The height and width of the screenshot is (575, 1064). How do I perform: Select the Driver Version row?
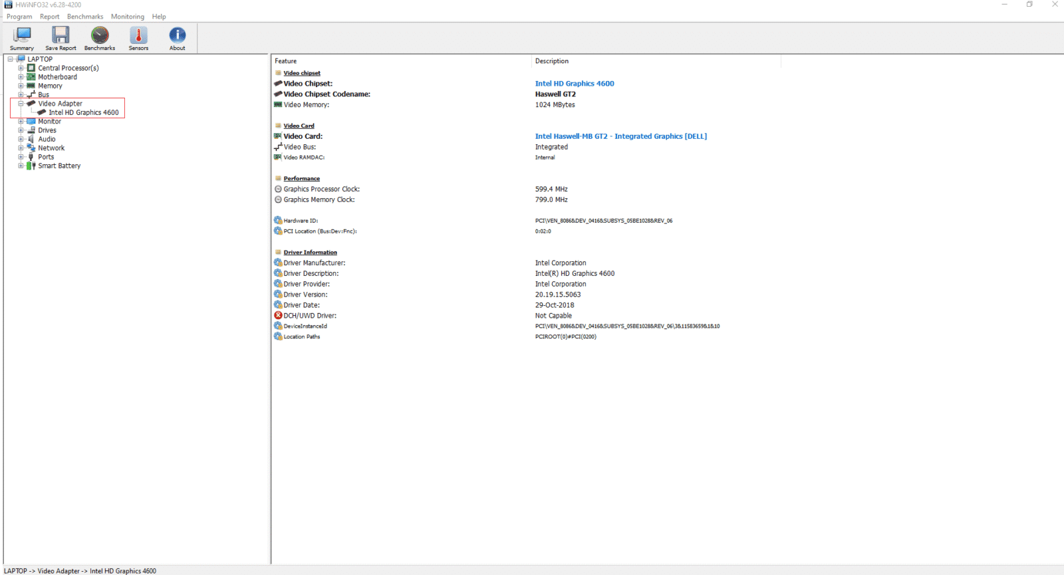306,294
